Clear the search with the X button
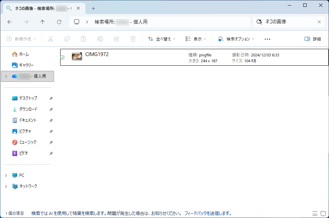 (x=319, y=22)
